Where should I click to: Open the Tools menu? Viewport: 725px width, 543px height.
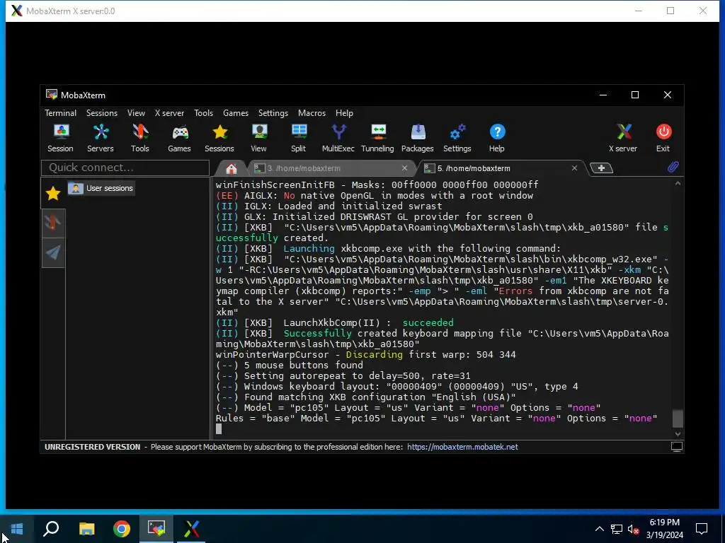(203, 113)
